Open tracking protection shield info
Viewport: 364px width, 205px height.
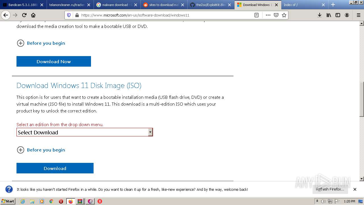[69, 15]
